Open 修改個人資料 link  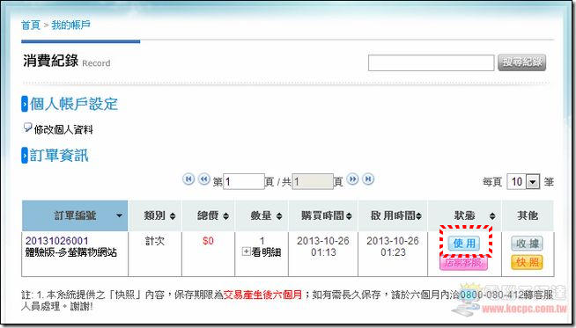63,129
